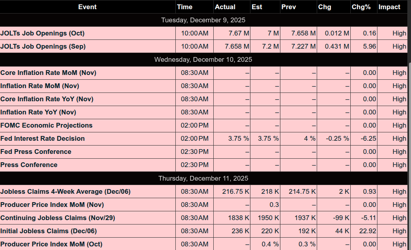Open Jobless Claims 4-Week Average (Dec/06)
This screenshot has width=411, height=250.
pos(66,191)
